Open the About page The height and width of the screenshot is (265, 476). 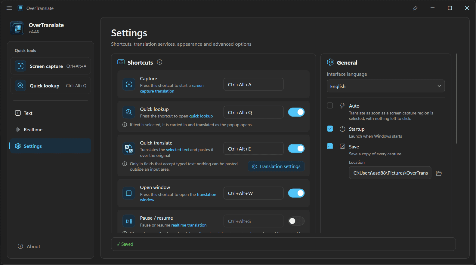coord(51,246)
